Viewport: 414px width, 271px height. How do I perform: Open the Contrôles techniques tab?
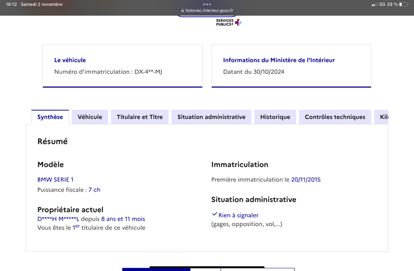(335, 117)
